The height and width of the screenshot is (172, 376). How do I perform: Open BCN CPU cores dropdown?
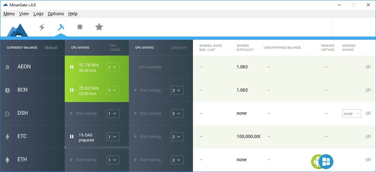click(x=113, y=90)
